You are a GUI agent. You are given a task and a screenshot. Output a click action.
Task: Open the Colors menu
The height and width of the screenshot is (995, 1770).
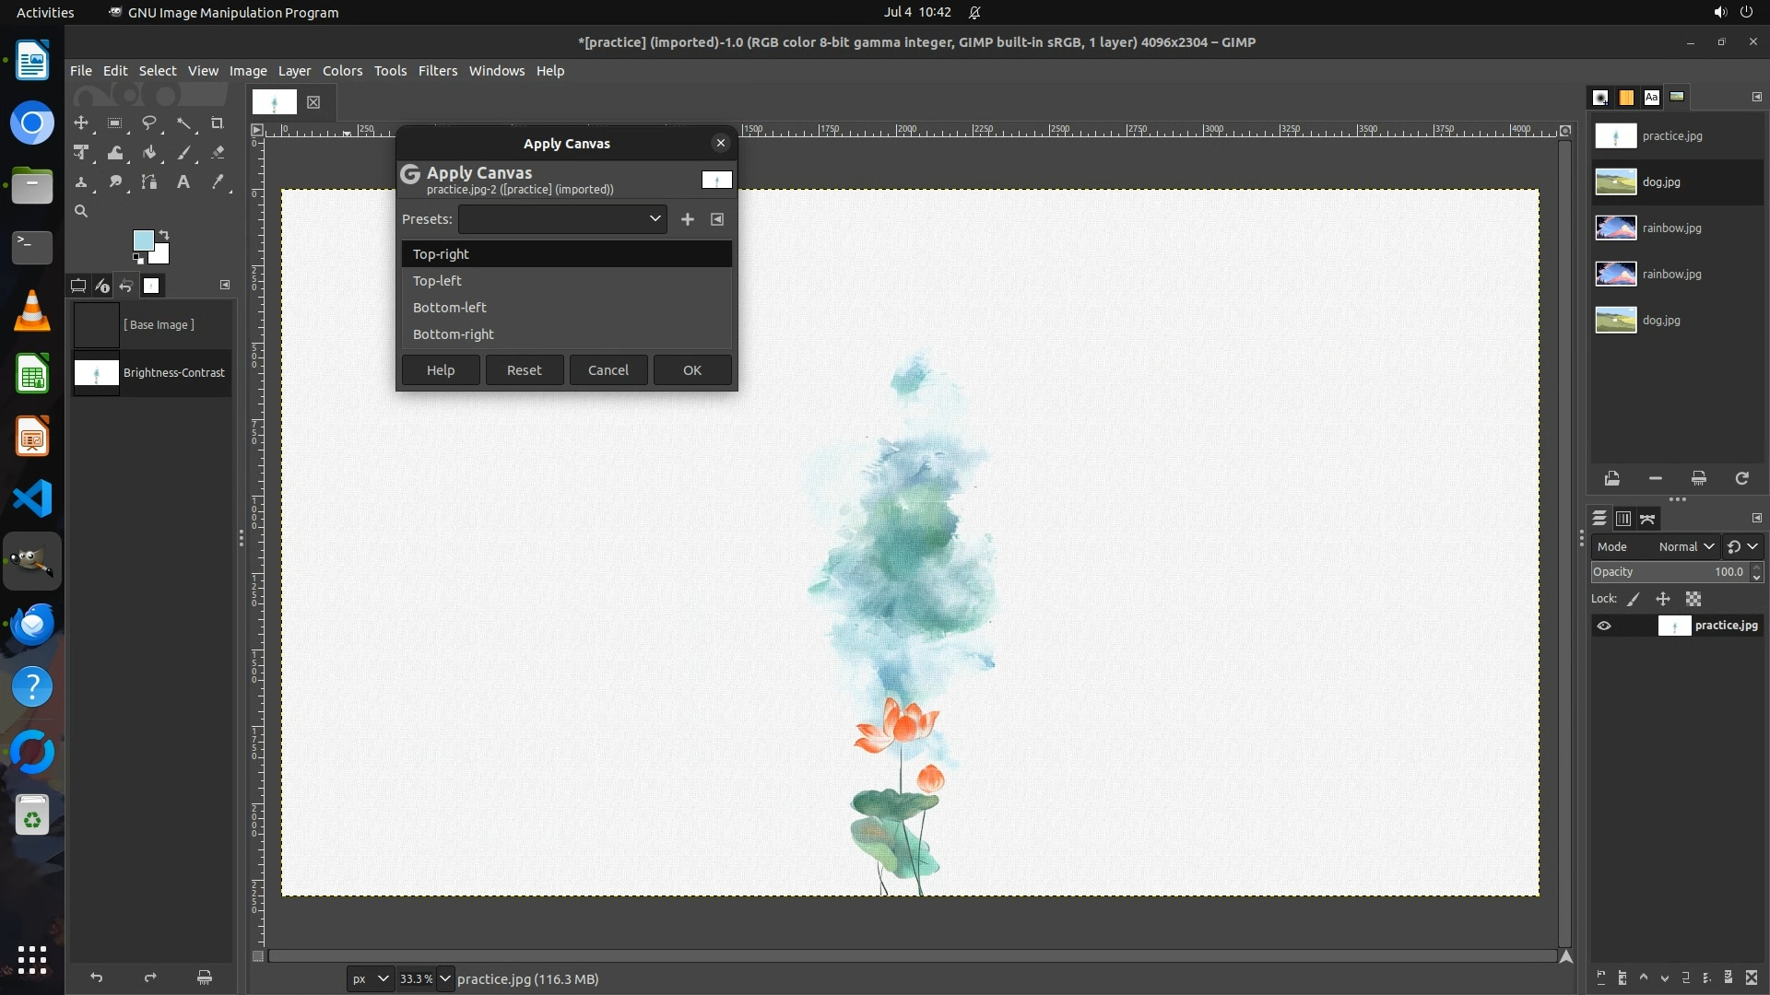(342, 71)
